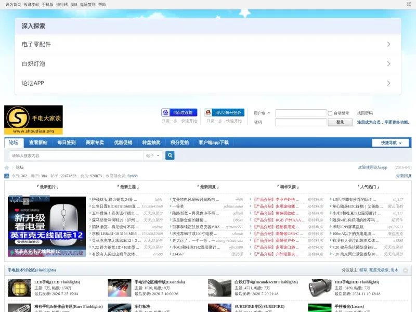Open the 商家专卖 nav tab

click(95, 142)
